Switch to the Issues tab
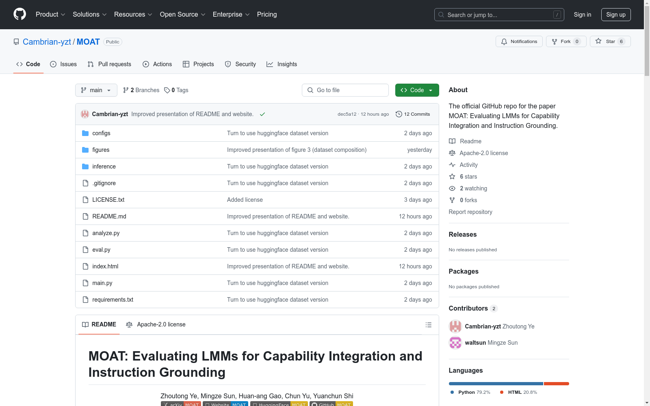The height and width of the screenshot is (406, 650). (x=63, y=64)
